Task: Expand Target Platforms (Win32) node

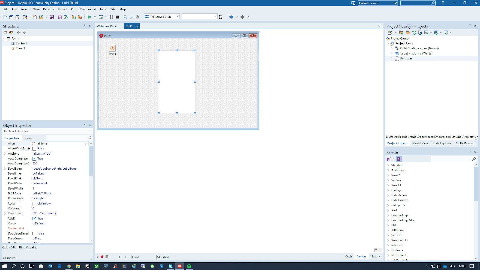Action: [x=392, y=53]
